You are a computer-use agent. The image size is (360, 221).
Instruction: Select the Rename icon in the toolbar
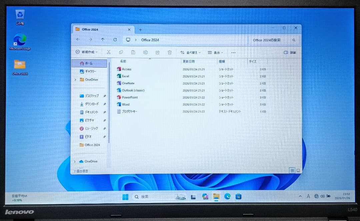145,52
